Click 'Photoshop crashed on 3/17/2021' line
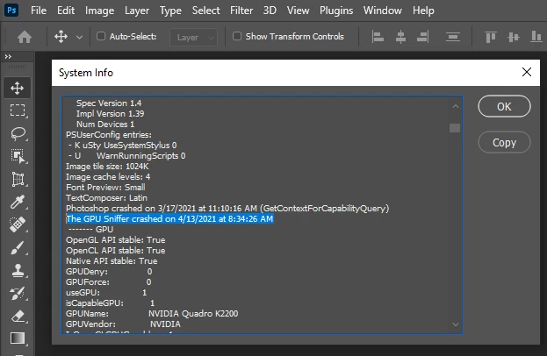Image resolution: width=547 pixels, height=356 pixels. [x=227, y=209]
